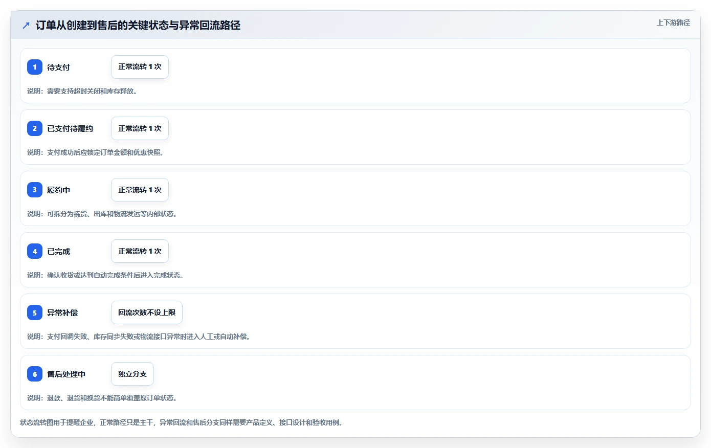
Task: Click the 回流次数不设上限 chip
Action: click(x=147, y=312)
